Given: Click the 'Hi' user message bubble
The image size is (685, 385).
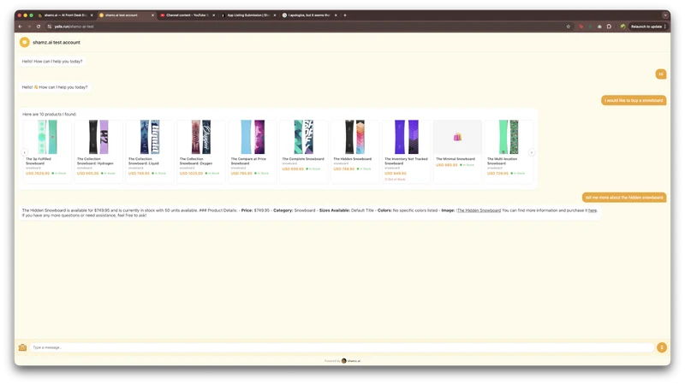Looking at the screenshot, I should (x=660, y=74).
